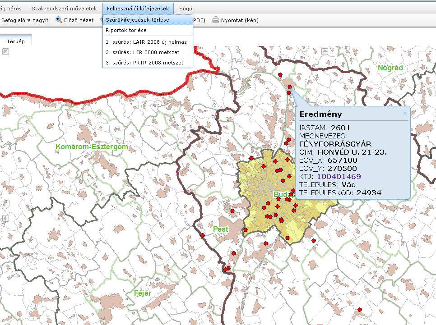Open the Súgó menu
This screenshot has height=325, width=436.
(x=186, y=9)
